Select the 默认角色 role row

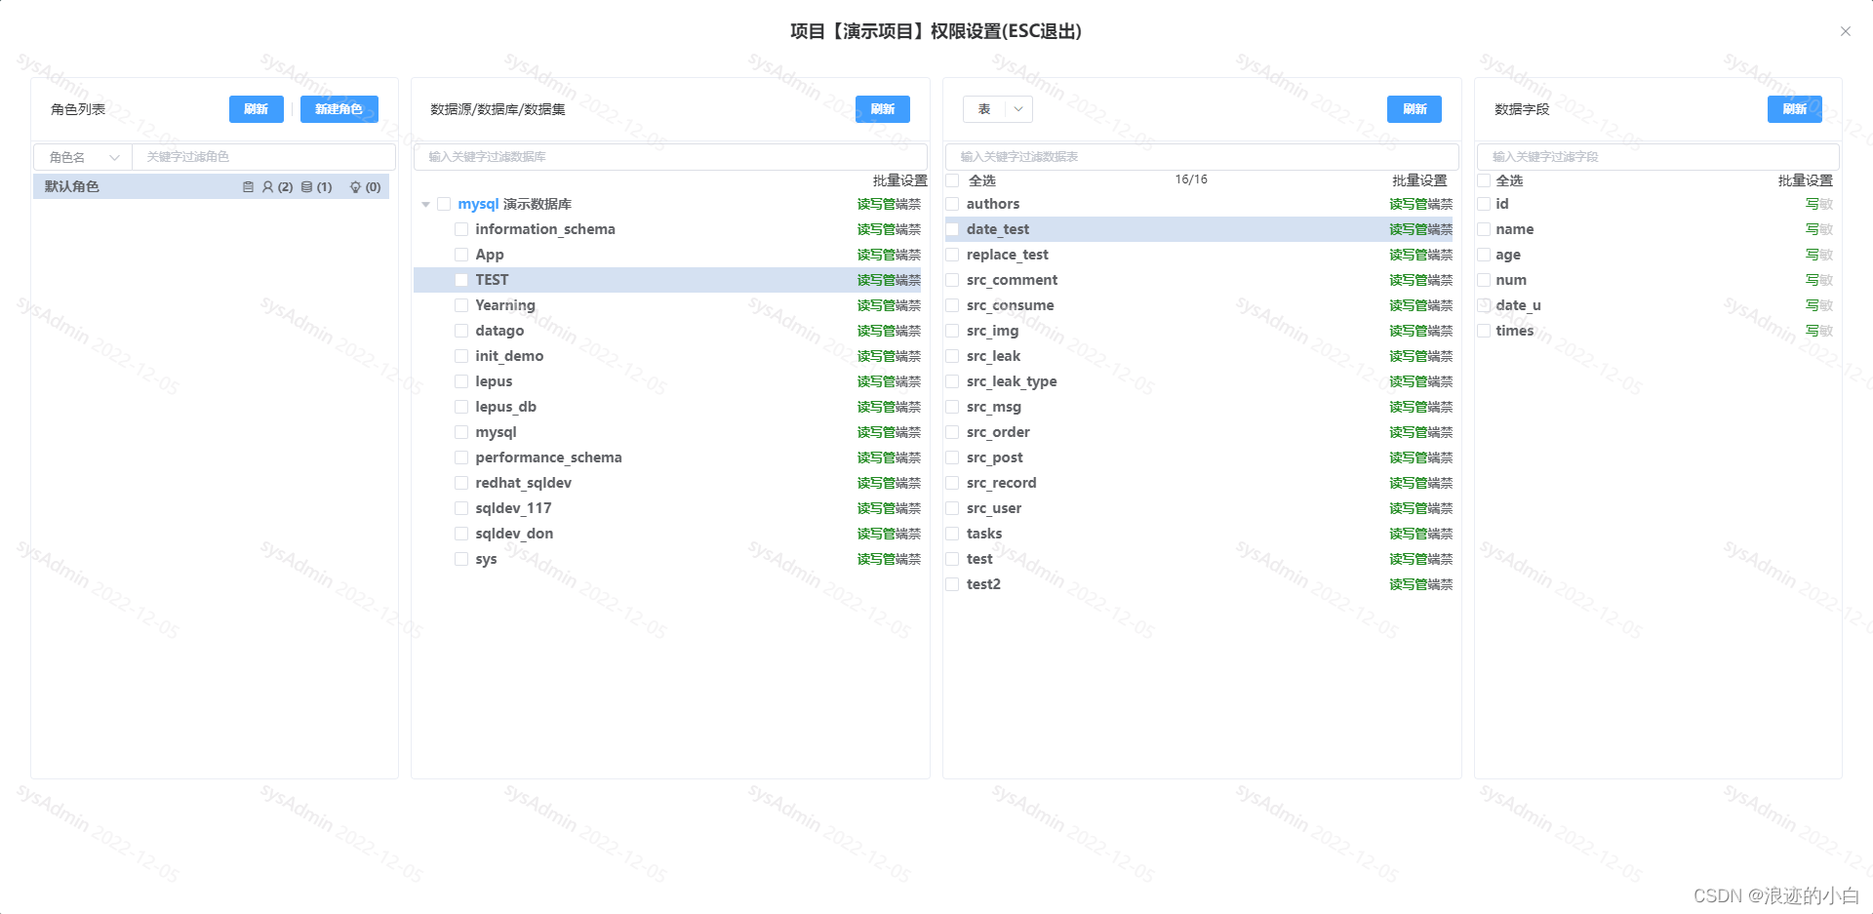pos(211,187)
